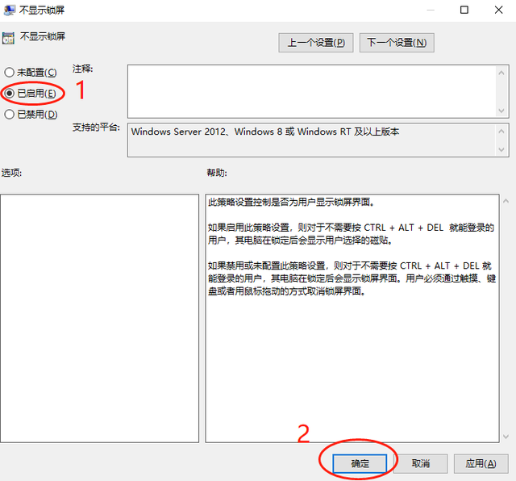The image size is (516, 481).
Task: Click the title bar window icon
Action: coord(9,10)
